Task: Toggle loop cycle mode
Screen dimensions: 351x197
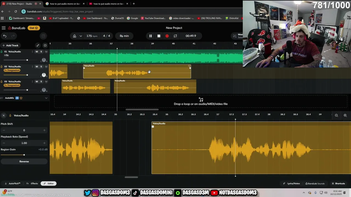Action: tap(175, 36)
